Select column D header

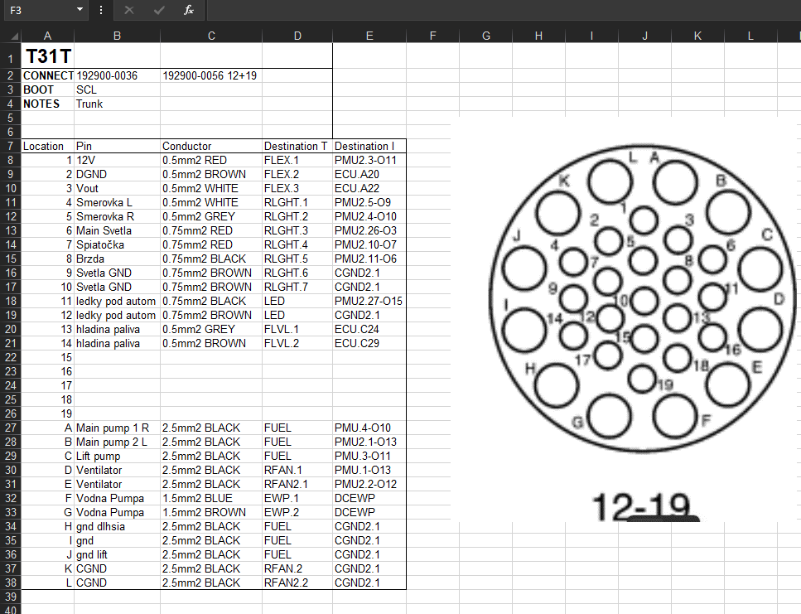[297, 36]
